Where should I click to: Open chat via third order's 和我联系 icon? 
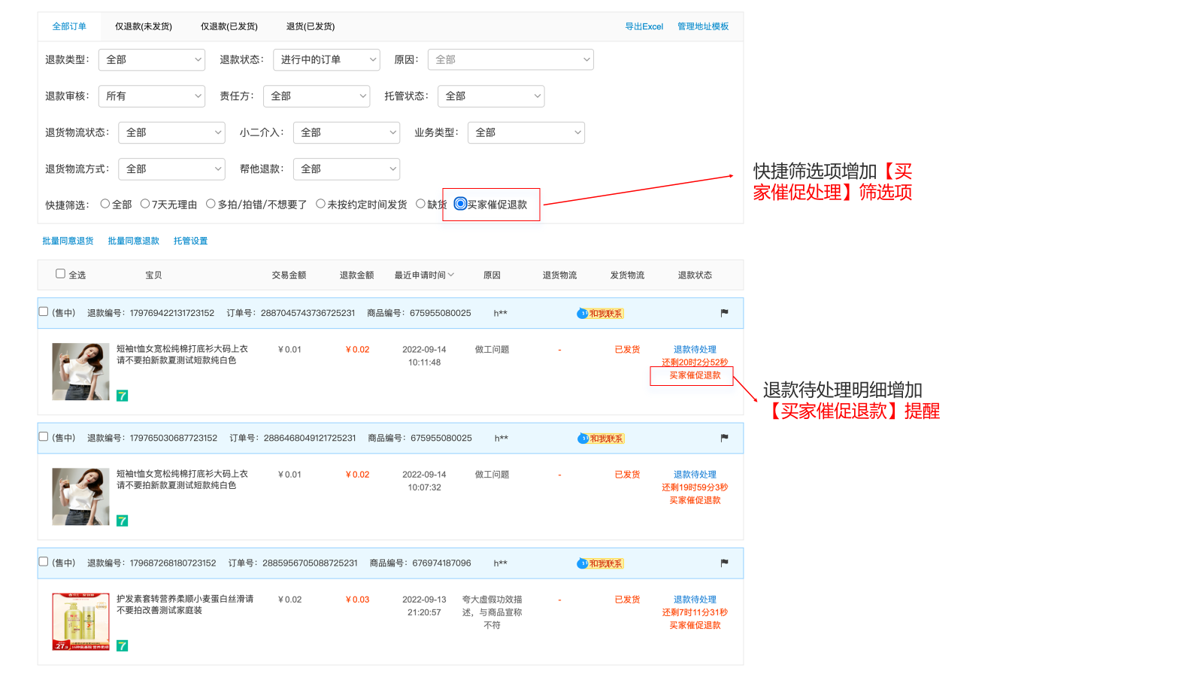click(599, 563)
